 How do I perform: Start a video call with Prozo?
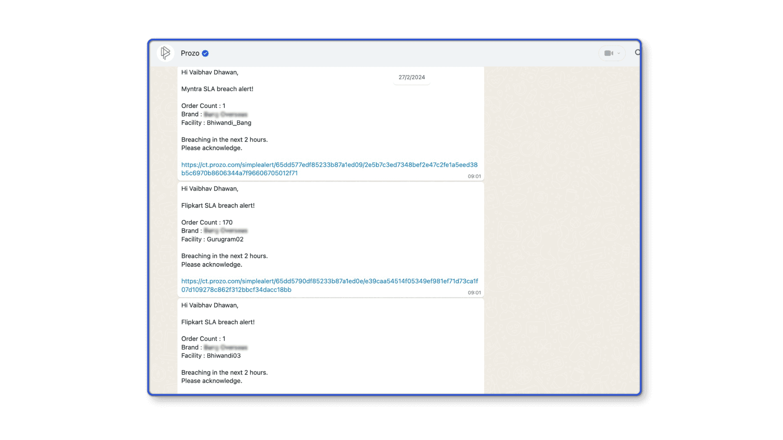point(609,53)
